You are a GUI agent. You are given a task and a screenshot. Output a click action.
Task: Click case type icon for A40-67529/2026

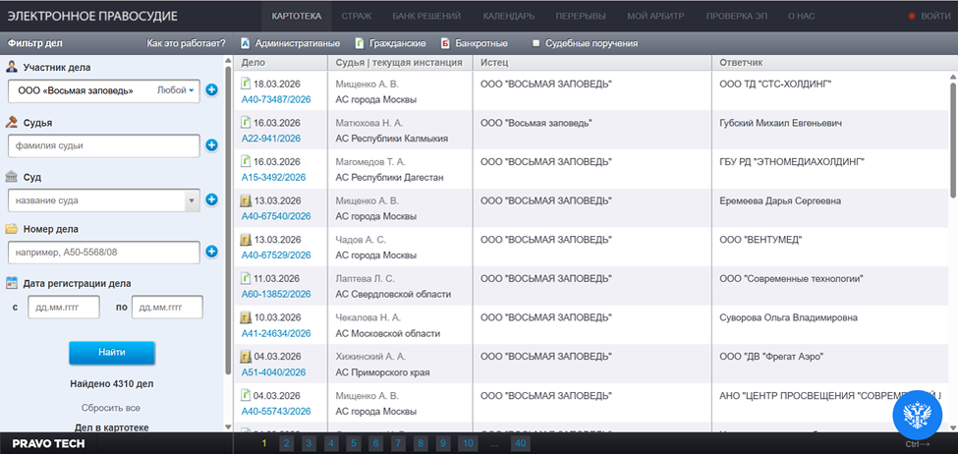247,240
